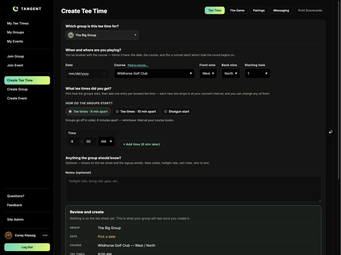Screen dimensions: 341x255
Task: Open the Pairings tab
Action: click(x=259, y=10)
